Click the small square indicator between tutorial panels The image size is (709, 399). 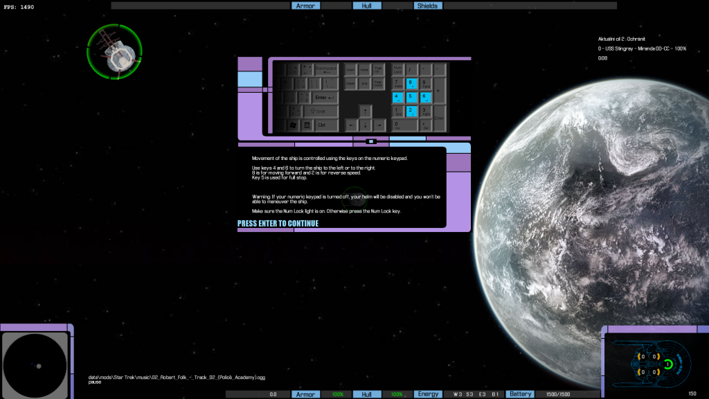point(371,141)
